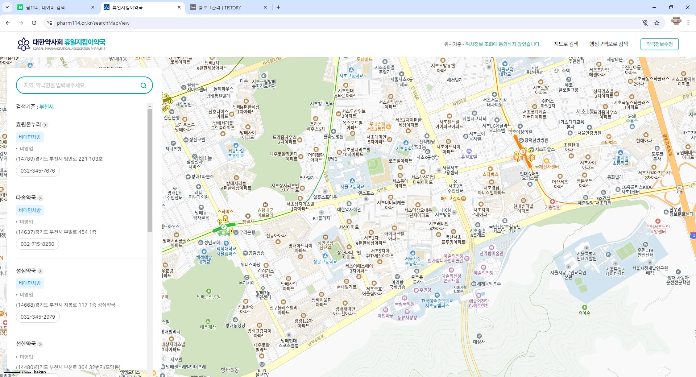The width and height of the screenshot is (696, 377).
Task: Close the 휴일지킴이약국 tab
Action: click(x=179, y=7)
